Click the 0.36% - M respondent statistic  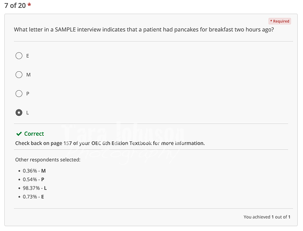[x=34, y=171]
